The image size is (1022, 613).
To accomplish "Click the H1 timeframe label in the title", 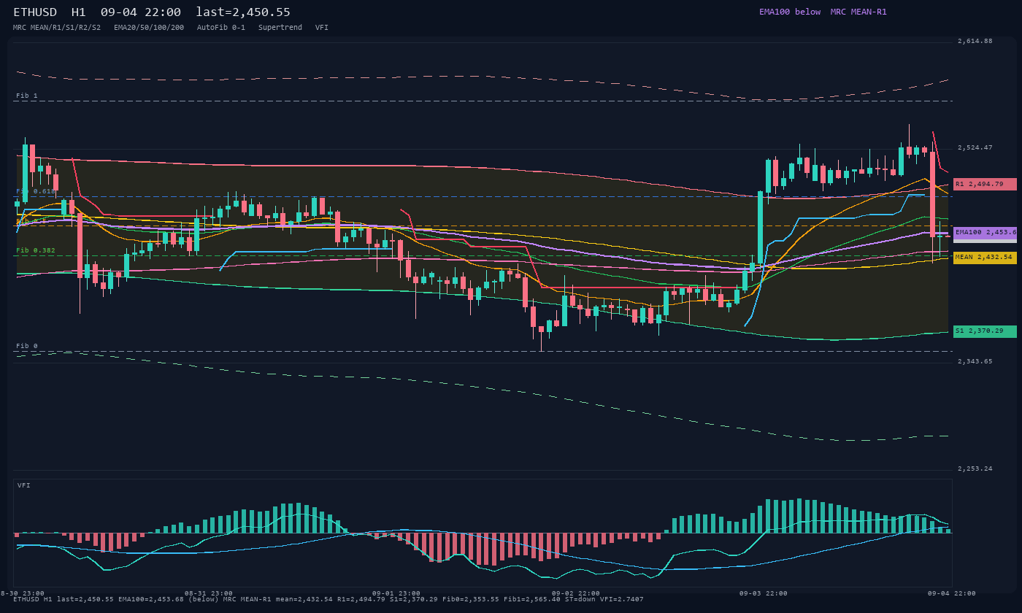I will (79, 12).
